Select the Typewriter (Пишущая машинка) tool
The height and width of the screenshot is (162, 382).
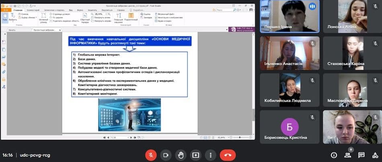[x=119, y=18]
